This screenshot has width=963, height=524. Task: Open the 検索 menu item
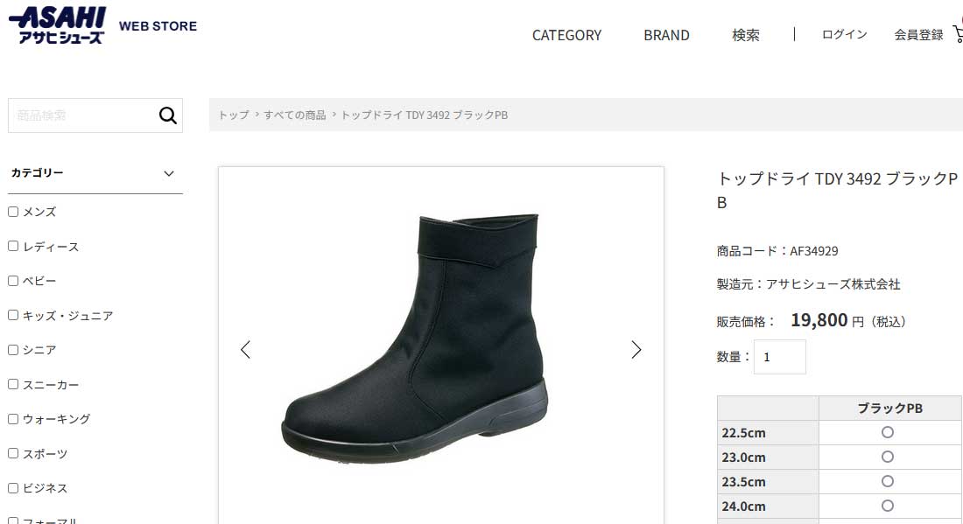[746, 36]
